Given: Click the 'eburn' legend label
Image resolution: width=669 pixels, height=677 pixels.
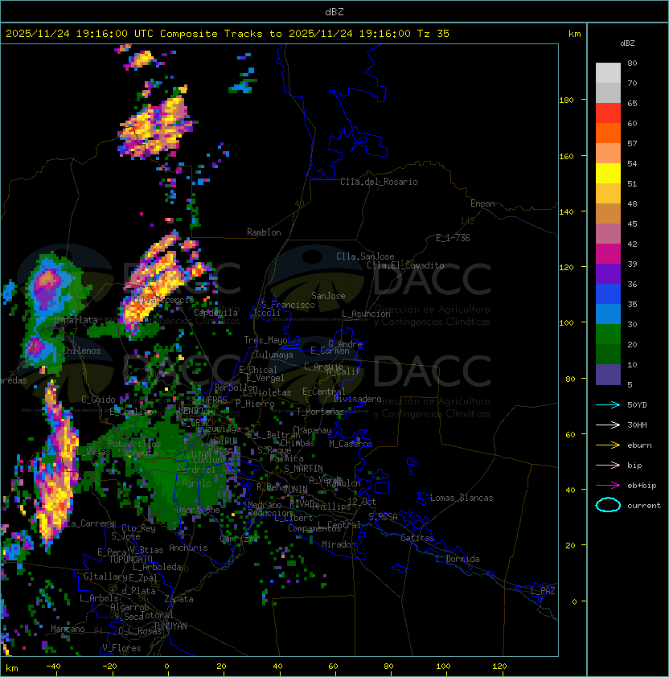Looking at the screenshot, I should 639,445.
